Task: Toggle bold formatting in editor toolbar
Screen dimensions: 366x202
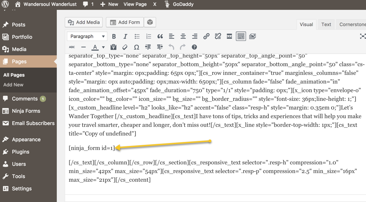Action: coord(114,36)
